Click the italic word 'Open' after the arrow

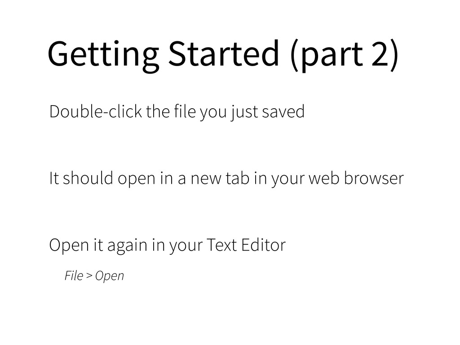coord(110,276)
